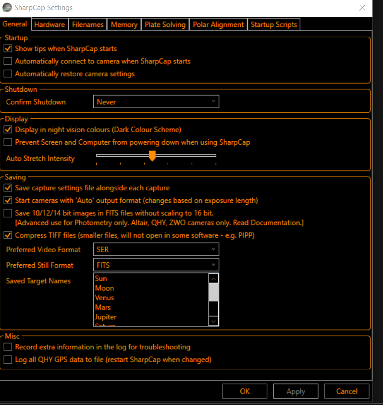
Task: Expand the Preferred Video Format dropdown
Action: click(156, 249)
